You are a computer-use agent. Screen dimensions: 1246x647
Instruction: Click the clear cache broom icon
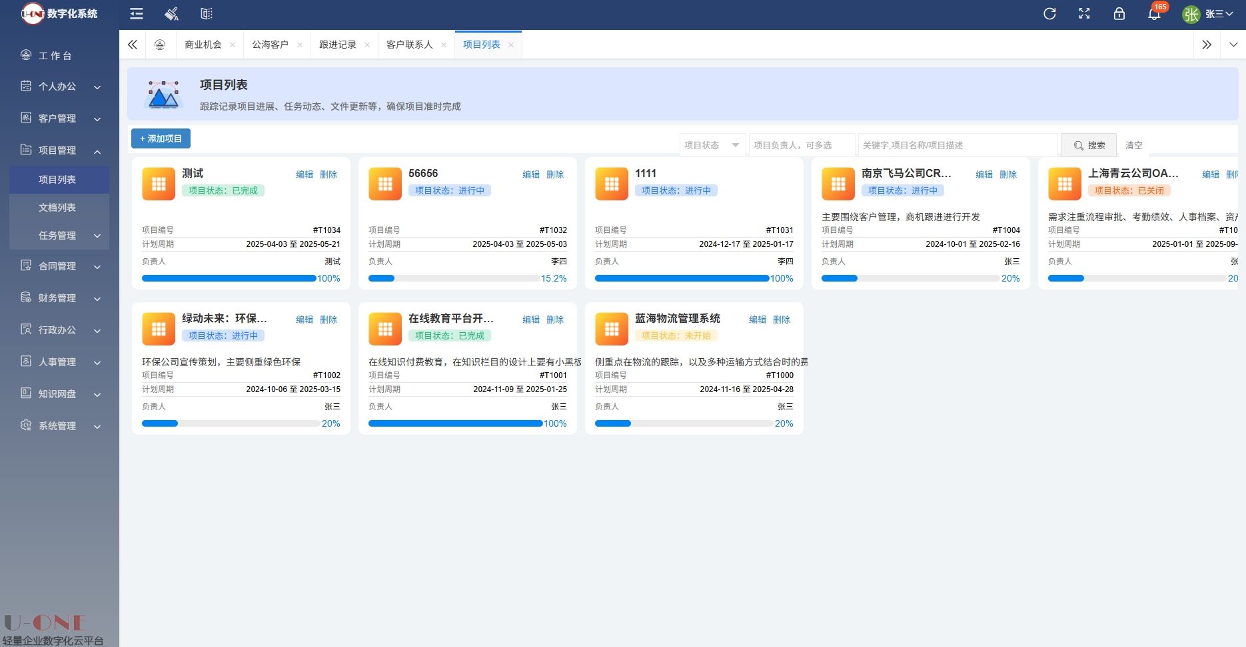(171, 14)
